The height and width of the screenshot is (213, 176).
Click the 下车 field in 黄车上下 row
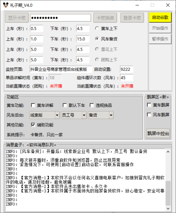coord(83,29)
